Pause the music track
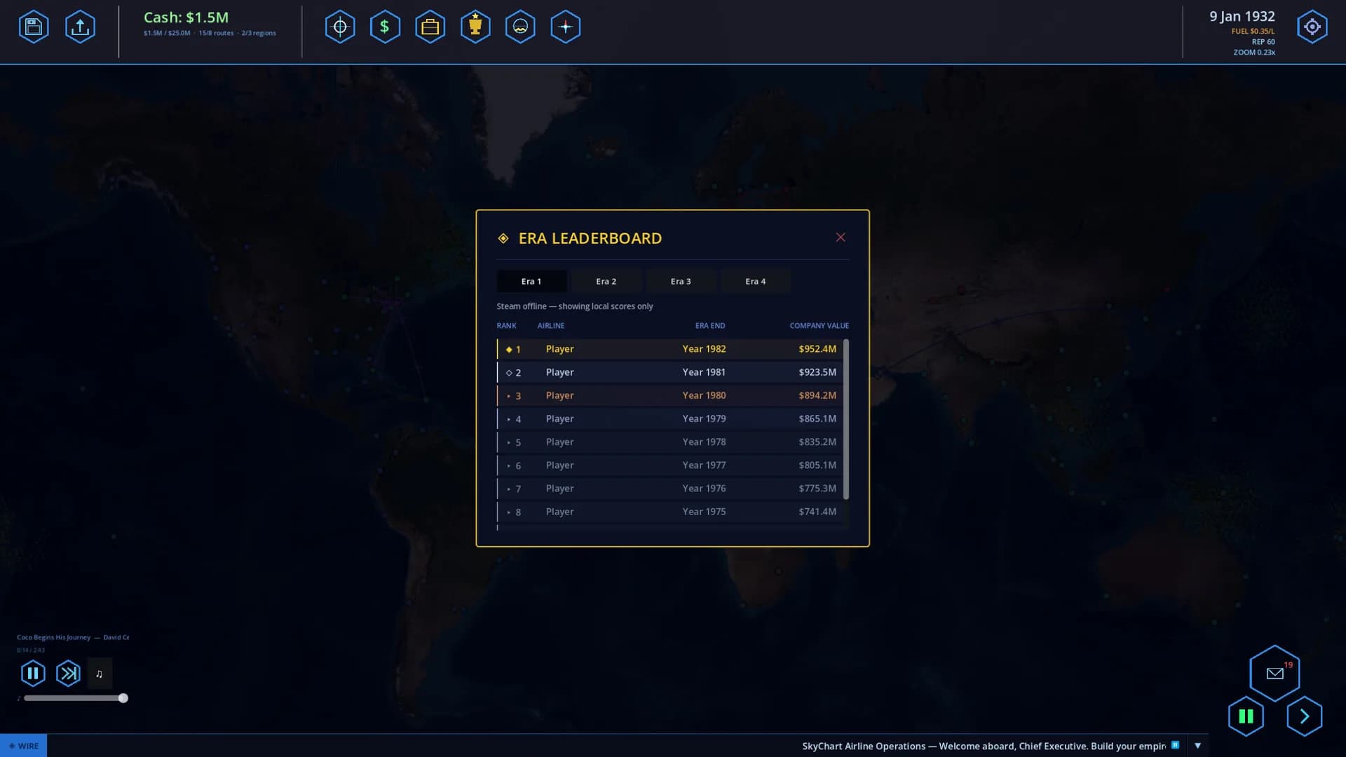 click(x=33, y=674)
